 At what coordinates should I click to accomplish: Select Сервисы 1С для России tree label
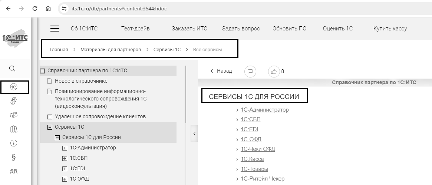(92, 137)
